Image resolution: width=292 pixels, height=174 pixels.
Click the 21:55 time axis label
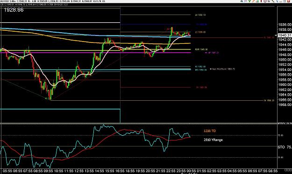(161, 171)
